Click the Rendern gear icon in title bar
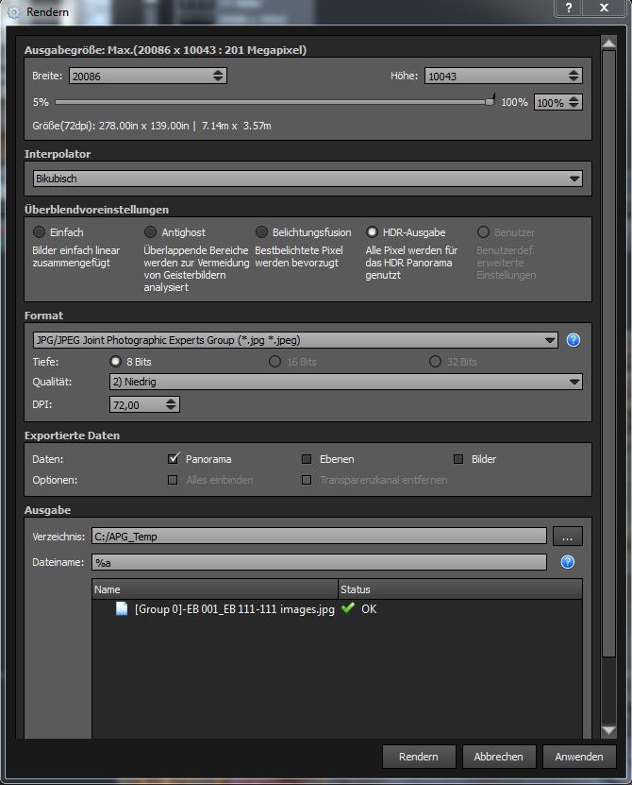Image resolution: width=632 pixels, height=785 pixels. click(x=12, y=11)
